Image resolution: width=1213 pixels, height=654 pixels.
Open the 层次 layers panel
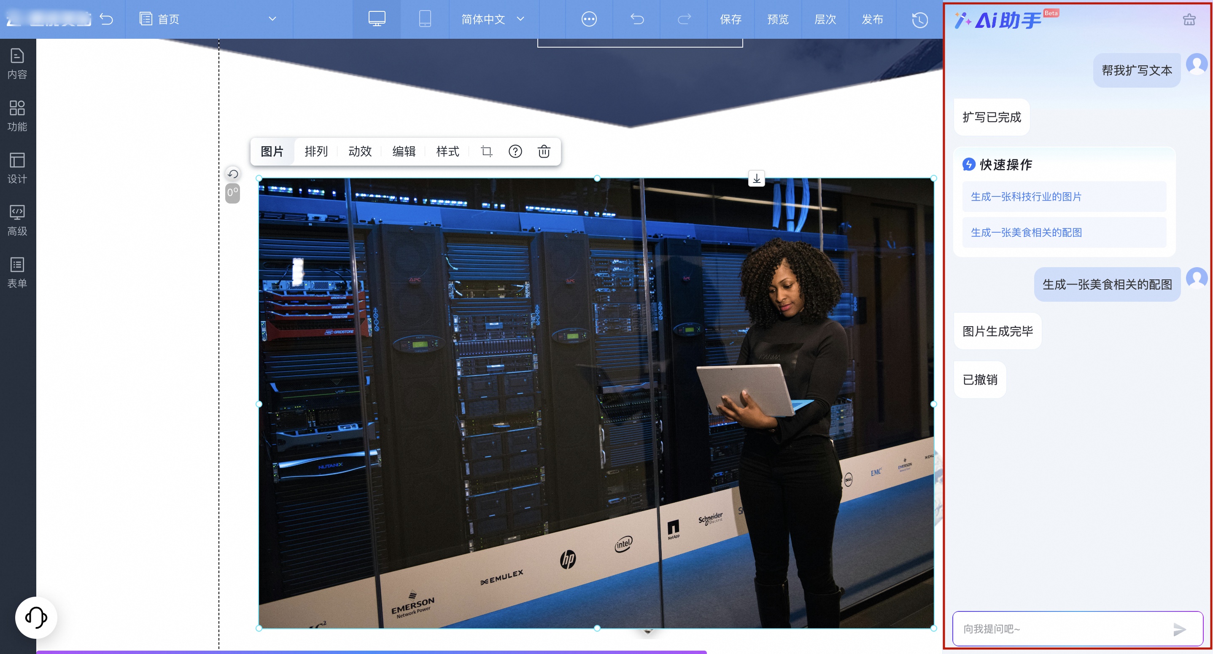tap(825, 19)
